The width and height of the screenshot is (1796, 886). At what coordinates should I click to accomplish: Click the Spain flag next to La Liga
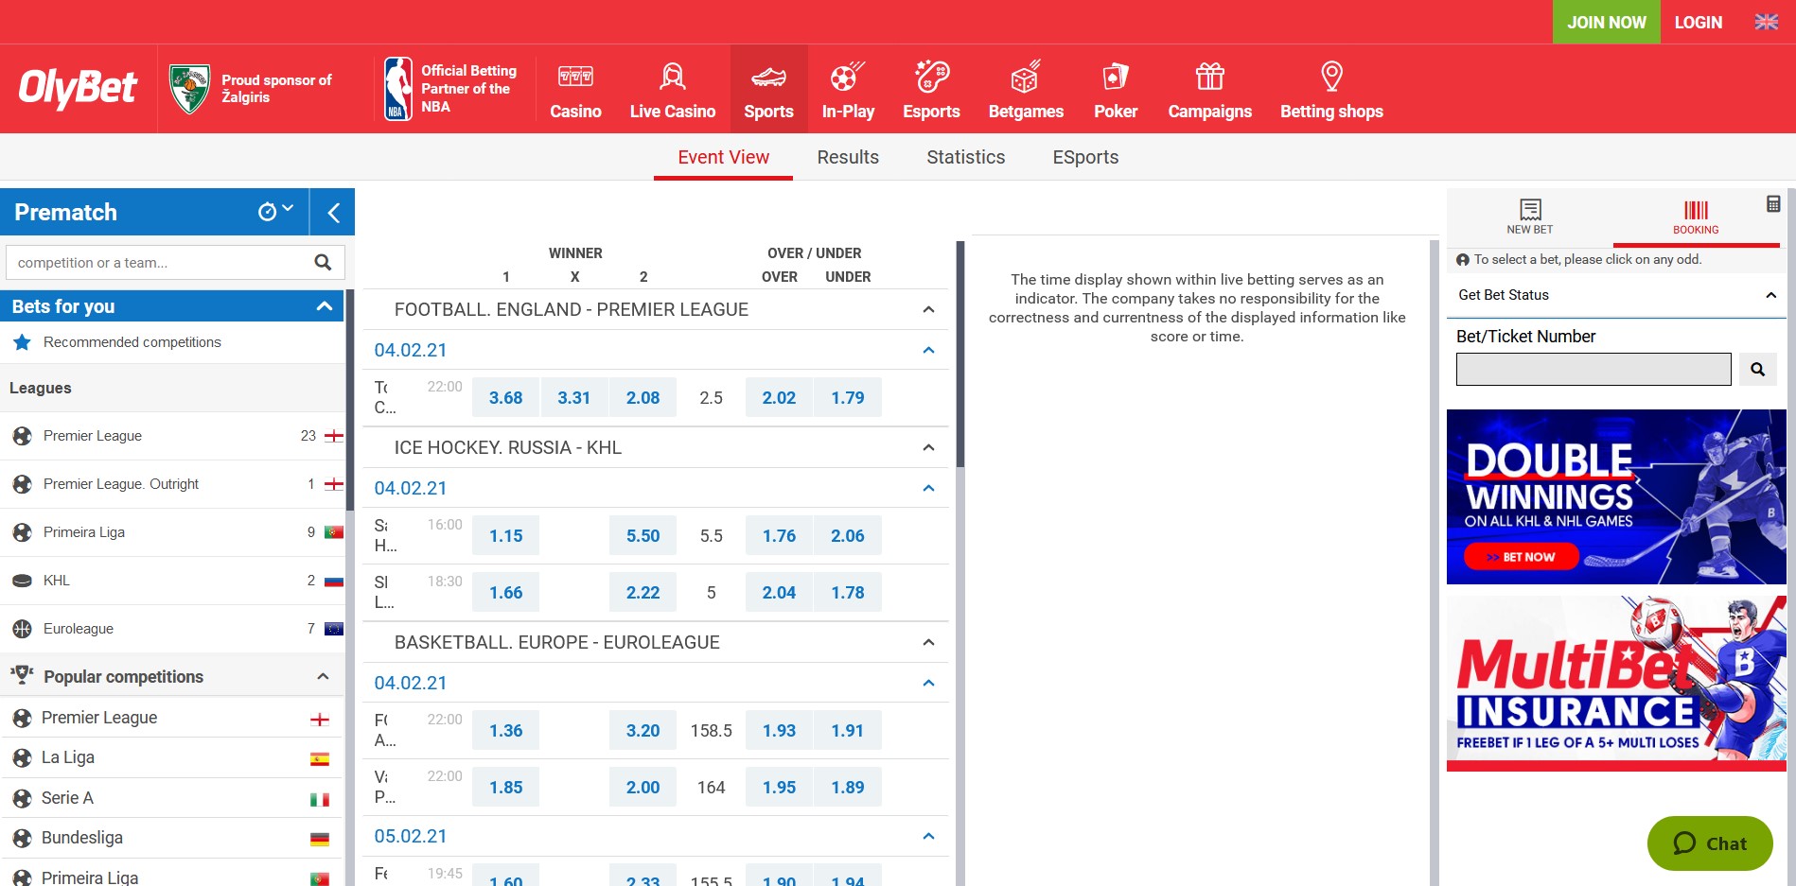tap(320, 758)
